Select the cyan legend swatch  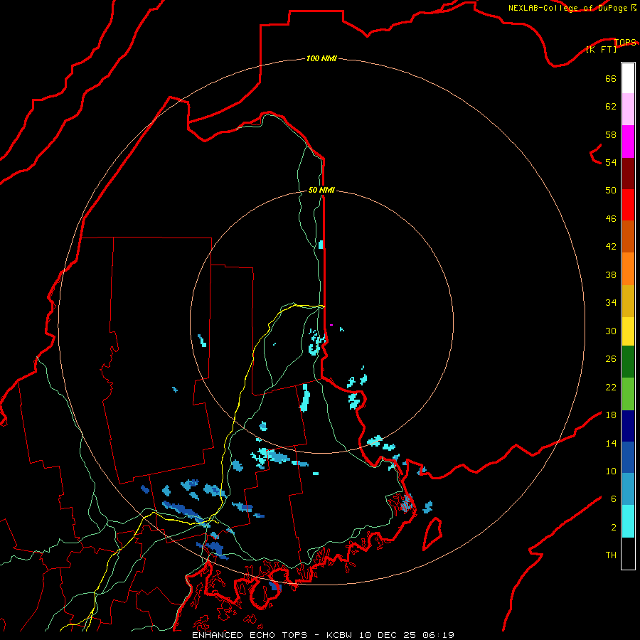[x=628, y=521]
